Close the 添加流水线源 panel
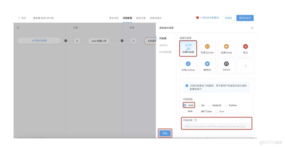Screen dimensions: 285x147 (252, 28)
